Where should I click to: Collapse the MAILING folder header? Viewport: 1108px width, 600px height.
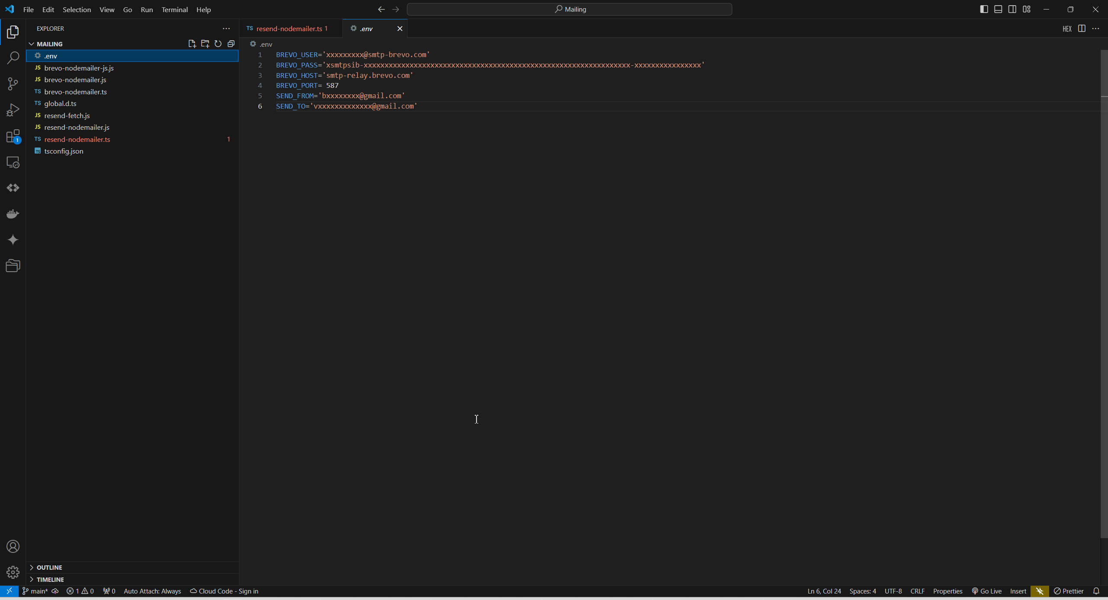click(49, 44)
